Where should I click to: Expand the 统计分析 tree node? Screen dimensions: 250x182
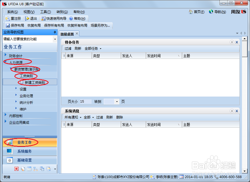[16, 102]
